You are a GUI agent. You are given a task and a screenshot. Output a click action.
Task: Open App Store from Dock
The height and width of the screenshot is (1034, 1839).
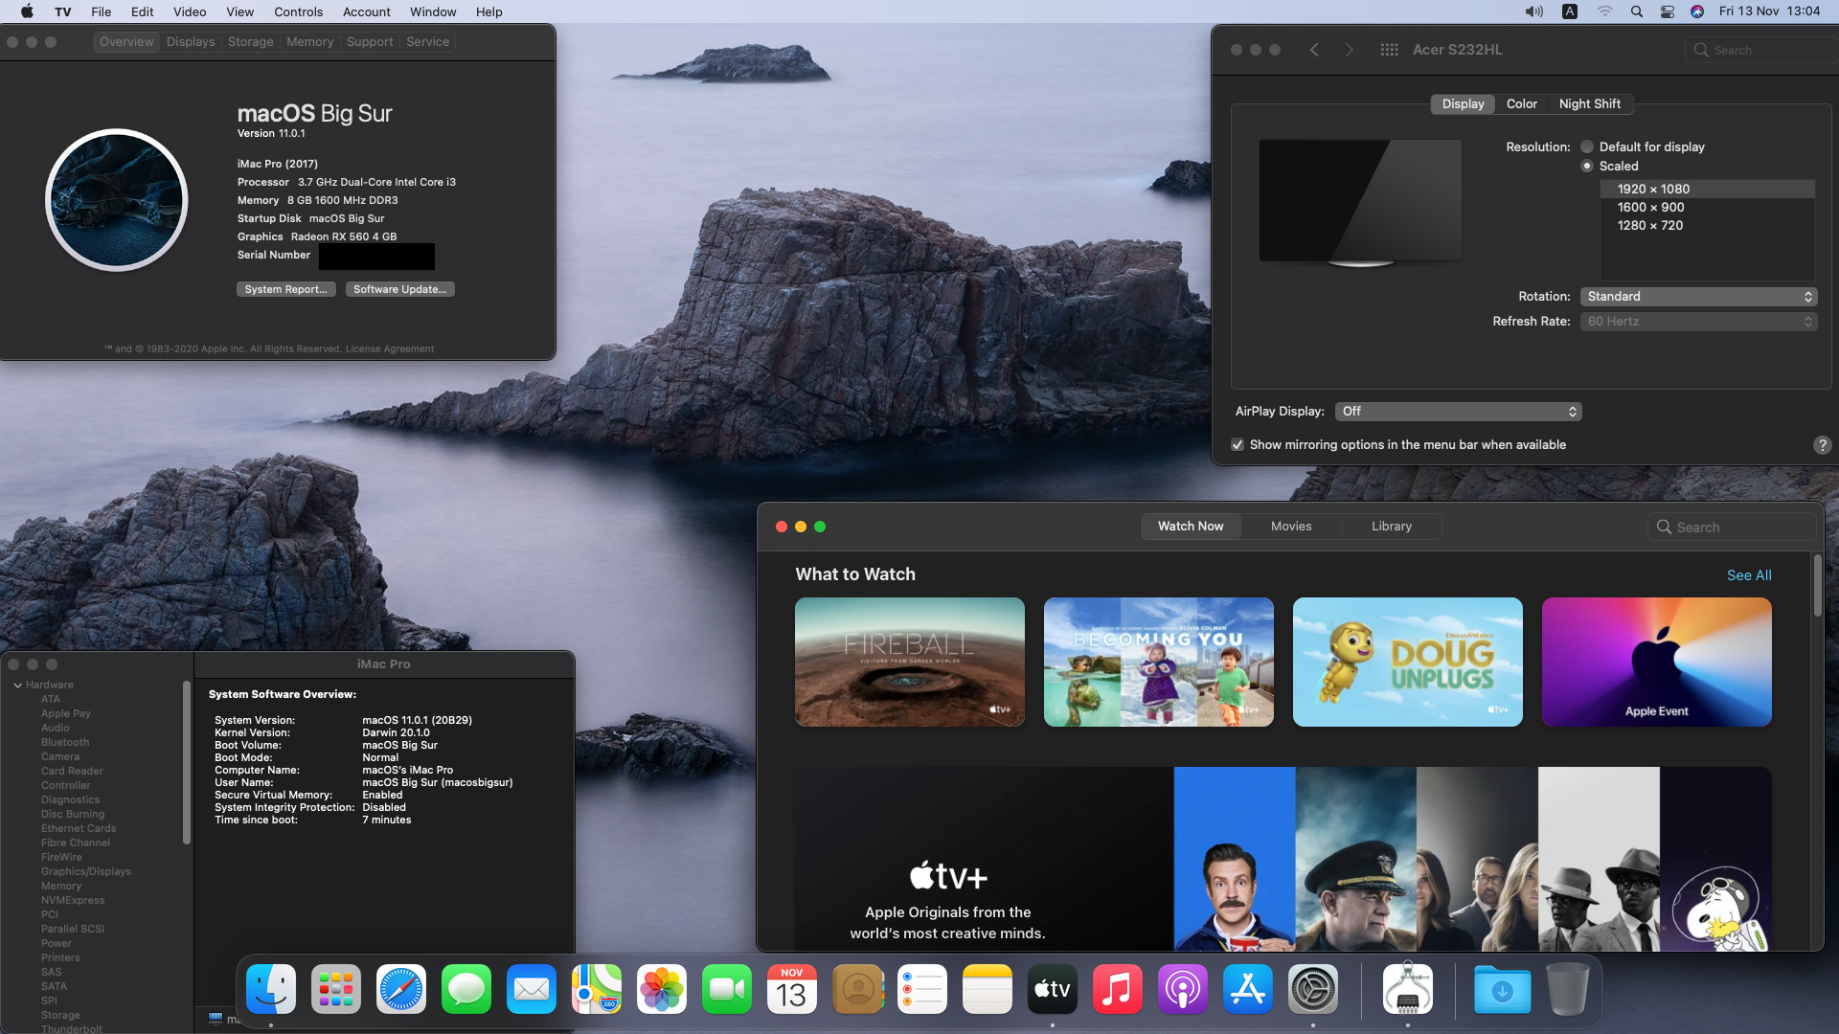point(1248,989)
